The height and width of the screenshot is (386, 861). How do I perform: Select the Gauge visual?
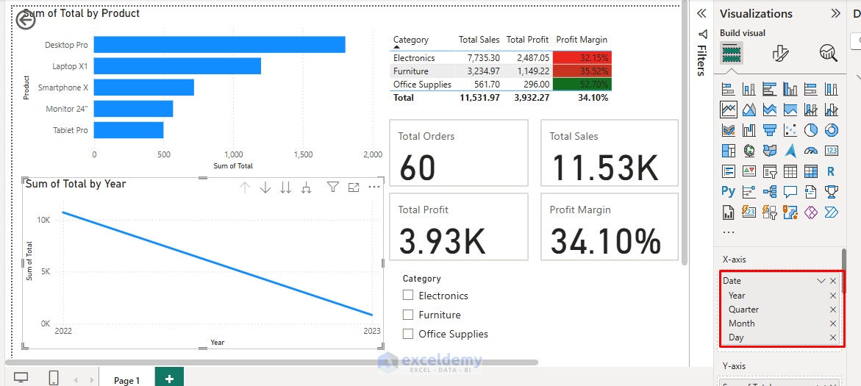pos(810,151)
